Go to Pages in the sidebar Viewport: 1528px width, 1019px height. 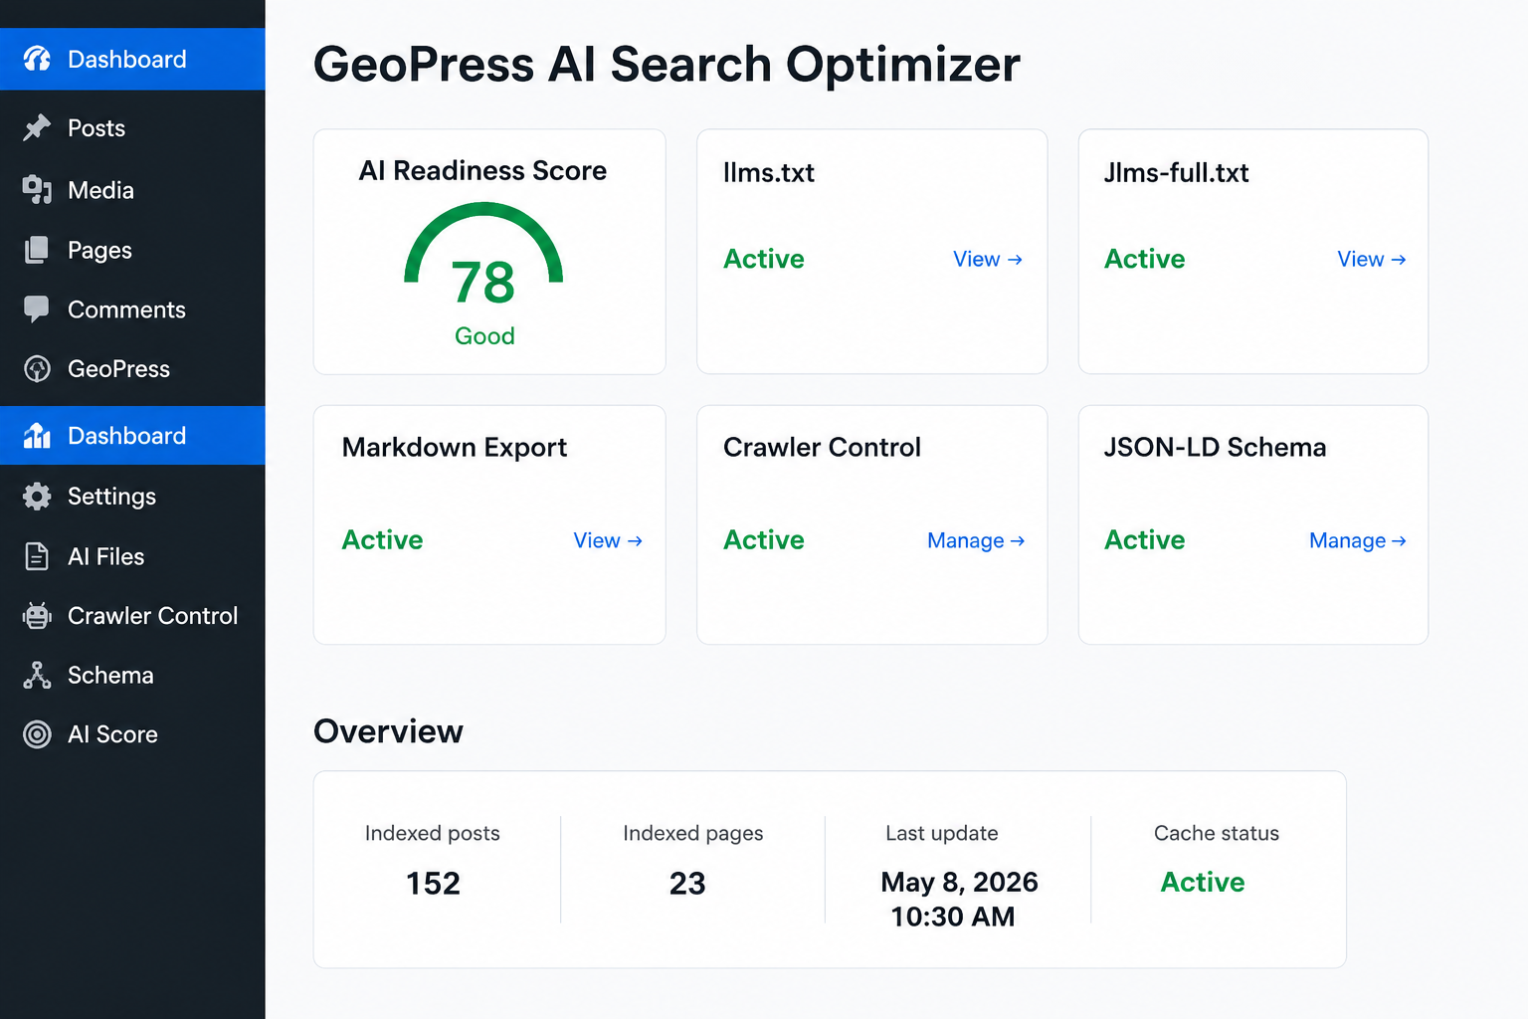[x=132, y=250]
